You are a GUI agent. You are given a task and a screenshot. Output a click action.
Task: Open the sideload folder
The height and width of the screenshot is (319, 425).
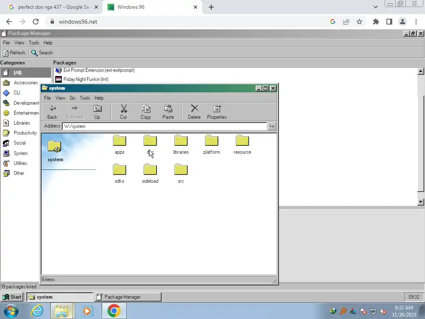(150, 174)
